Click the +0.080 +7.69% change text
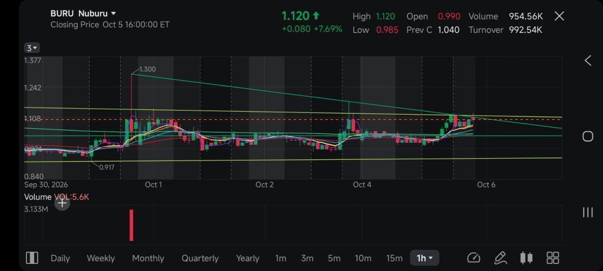Viewport: 603px width, 271px height. pyautogui.click(x=312, y=29)
